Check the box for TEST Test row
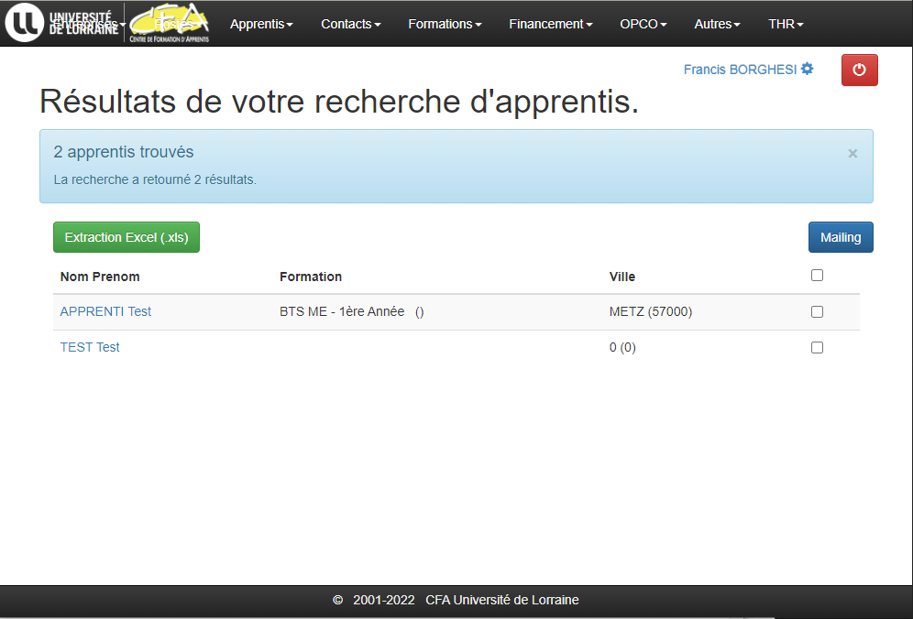The height and width of the screenshot is (619, 913). (x=817, y=347)
